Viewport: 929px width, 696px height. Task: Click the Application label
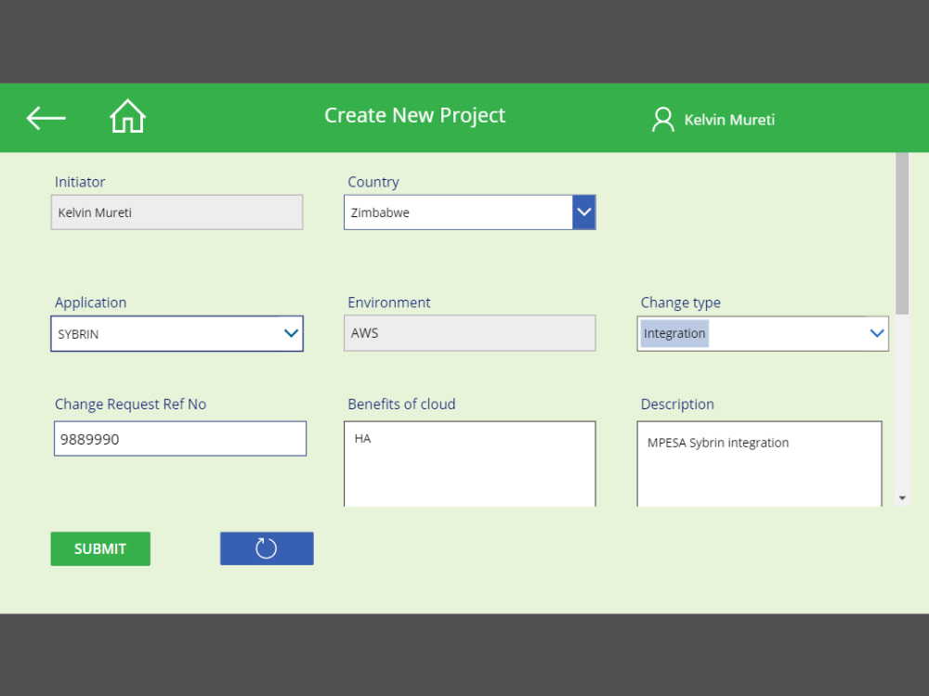coord(91,303)
